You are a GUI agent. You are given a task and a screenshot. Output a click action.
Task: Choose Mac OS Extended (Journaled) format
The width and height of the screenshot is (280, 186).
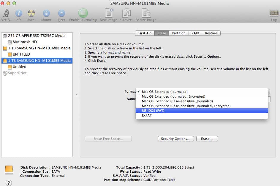(x=202, y=92)
